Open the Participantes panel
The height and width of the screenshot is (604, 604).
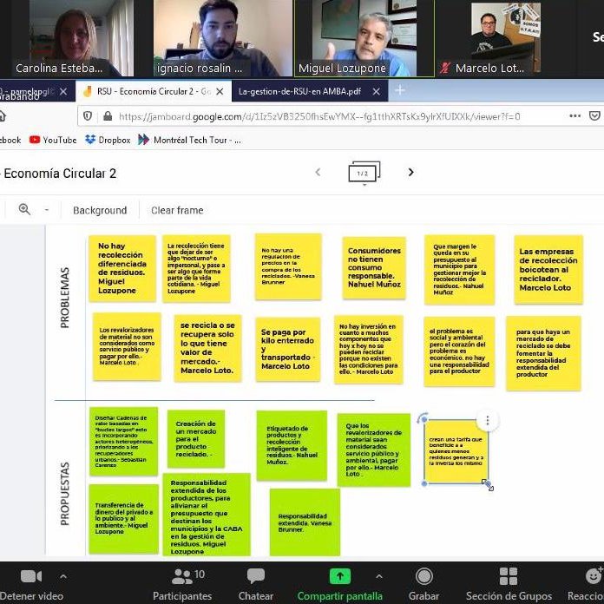(182, 584)
